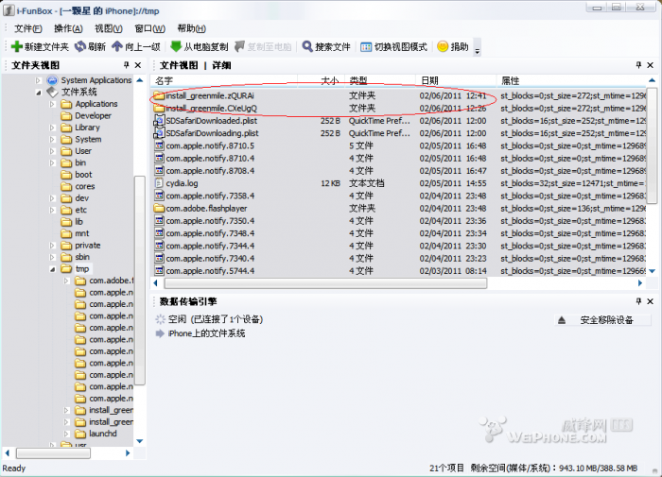662x477 pixels.
Task: Expand the launchd folder node
Action: click(x=67, y=434)
